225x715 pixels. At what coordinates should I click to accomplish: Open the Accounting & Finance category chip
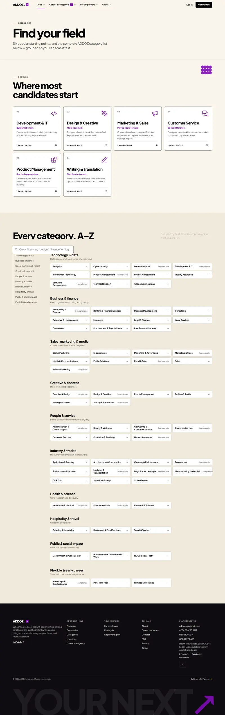click(70, 311)
